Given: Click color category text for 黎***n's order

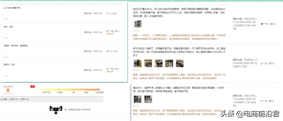Looking at the screenshot, I should pos(245,24).
